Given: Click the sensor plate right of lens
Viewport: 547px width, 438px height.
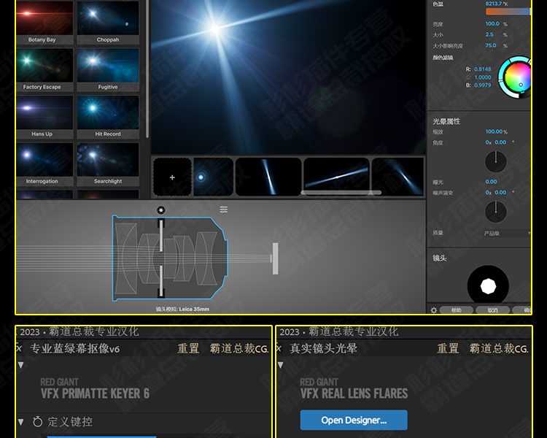Looking at the screenshot, I should click(x=275, y=258).
